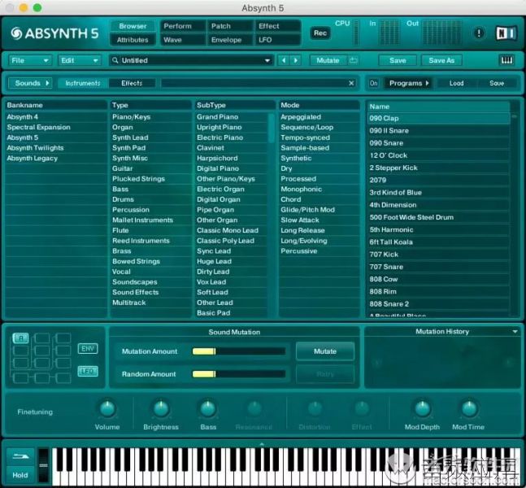
Task: Adjust the Mutation Amount slider
Action: coord(239,351)
